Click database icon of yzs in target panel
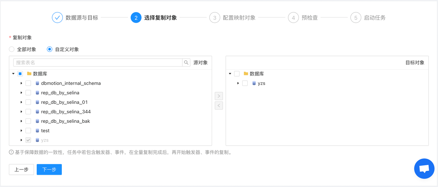438x187 pixels. point(254,83)
